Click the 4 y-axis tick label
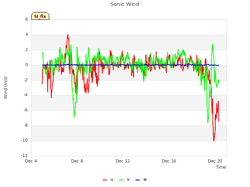The width and height of the screenshot is (250, 187). pyautogui.click(x=27, y=34)
